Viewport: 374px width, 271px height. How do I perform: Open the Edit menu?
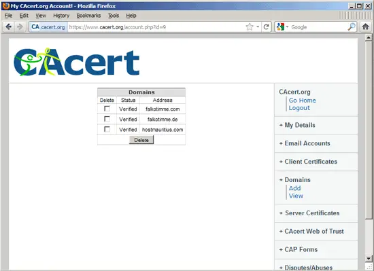24,16
